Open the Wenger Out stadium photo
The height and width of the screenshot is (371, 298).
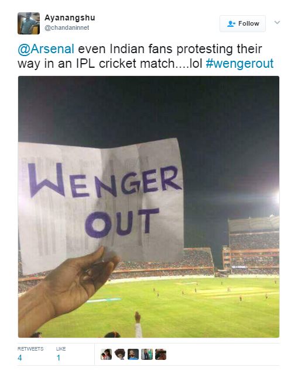click(x=149, y=207)
